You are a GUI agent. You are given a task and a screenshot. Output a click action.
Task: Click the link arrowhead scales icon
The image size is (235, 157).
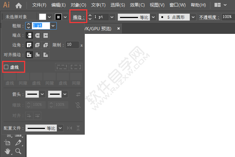pos(78,105)
